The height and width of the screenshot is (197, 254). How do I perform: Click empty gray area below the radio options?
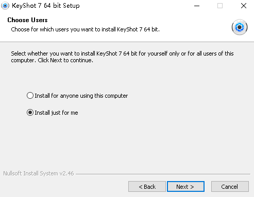tap(127, 142)
